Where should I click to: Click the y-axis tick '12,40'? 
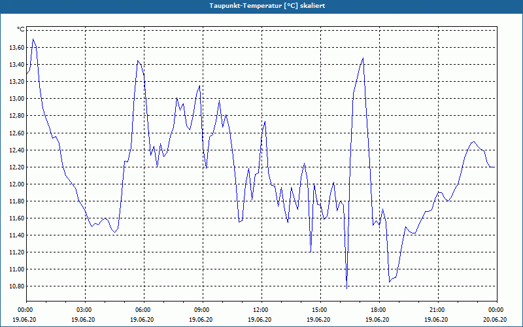coord(17,150)
